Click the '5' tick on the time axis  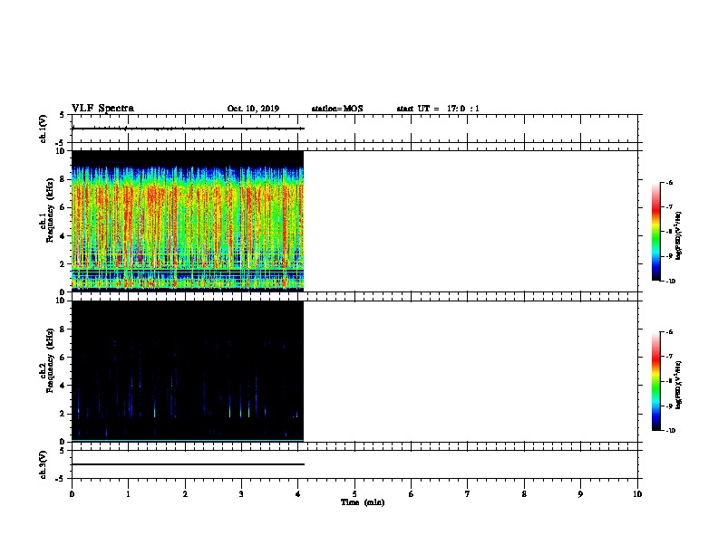(354, 493)
